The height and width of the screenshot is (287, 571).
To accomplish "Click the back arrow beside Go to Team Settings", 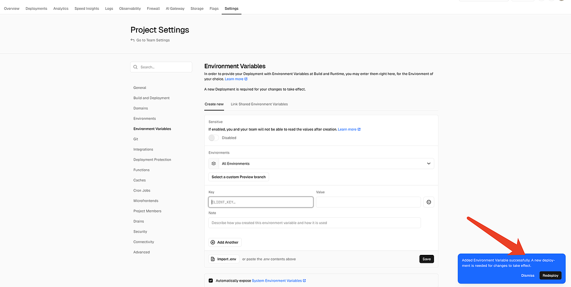I will pos(132,40).
